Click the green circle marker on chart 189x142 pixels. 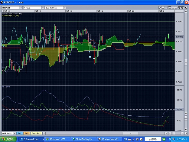[x=72, y=35]
